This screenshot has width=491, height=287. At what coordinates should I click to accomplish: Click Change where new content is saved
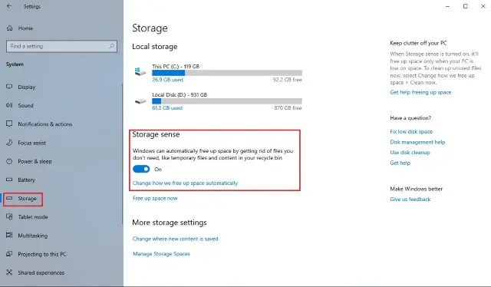(x=175, y=239)
